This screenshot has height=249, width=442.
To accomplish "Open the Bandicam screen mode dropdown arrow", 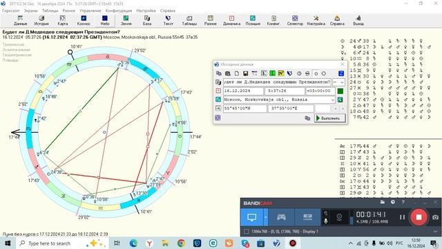I will tap(265, 217).
